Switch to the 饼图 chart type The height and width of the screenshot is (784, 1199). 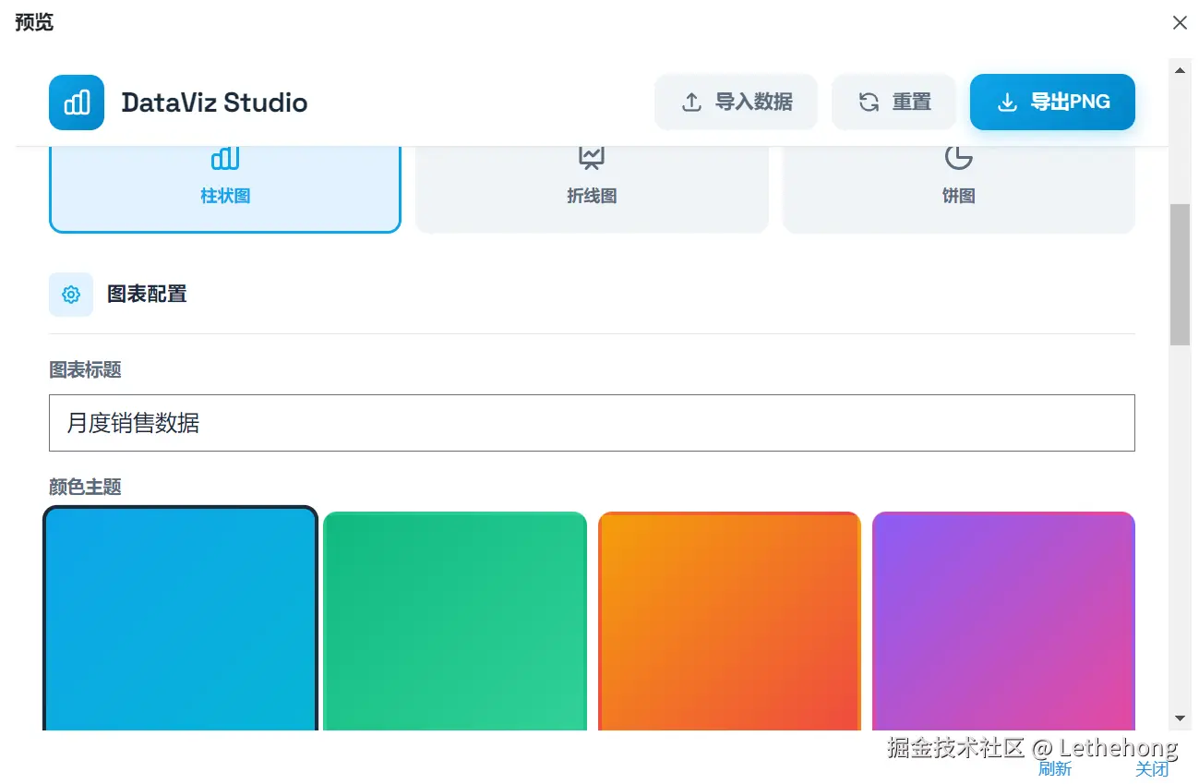pyautogui.click(x=958, y=189)
